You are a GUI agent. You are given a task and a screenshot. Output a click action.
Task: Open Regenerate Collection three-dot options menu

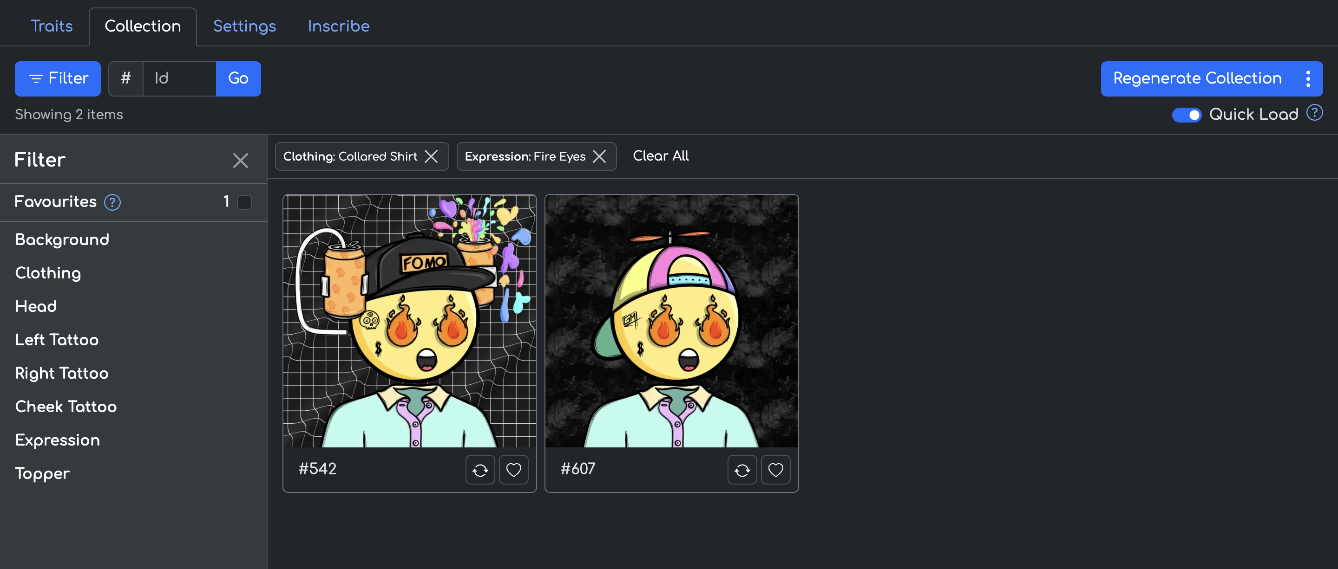[x=1307, y=79]
